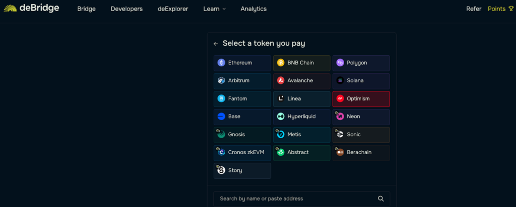The width and height of the screenshot is (516, 207).
Task: Click the BNB Chain yellow icon
Action: click(280, 63)
